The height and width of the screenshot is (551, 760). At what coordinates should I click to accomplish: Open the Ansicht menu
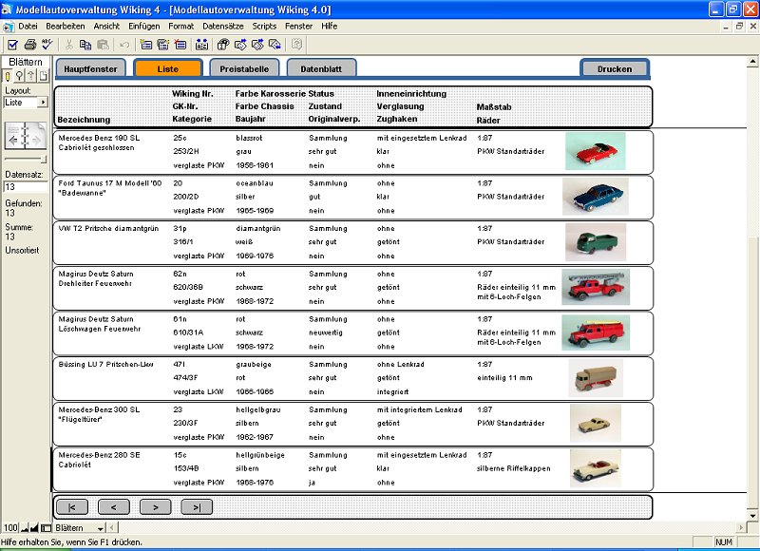(x=106, y=27)
